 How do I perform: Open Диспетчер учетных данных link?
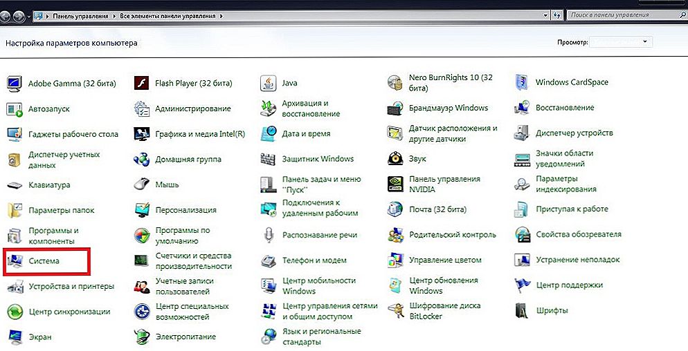click(x=64, y=160)
